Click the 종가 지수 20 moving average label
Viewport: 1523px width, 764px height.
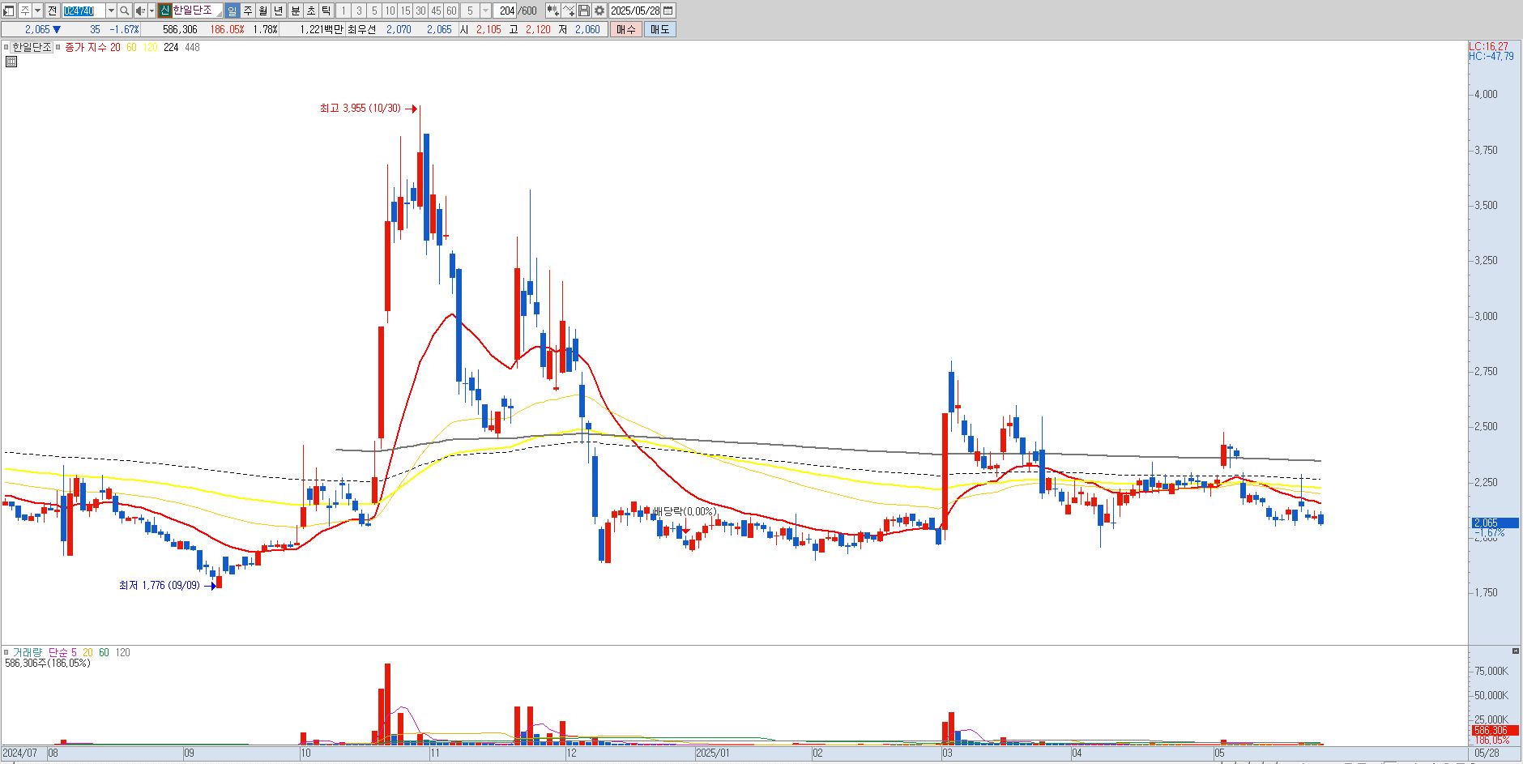(x=92, y=47)
